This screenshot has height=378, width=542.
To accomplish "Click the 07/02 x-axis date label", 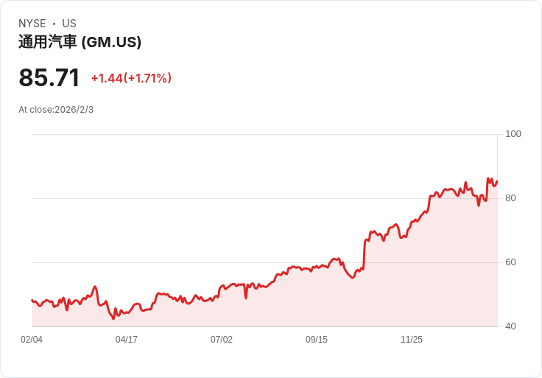I will tap(222, 339).
